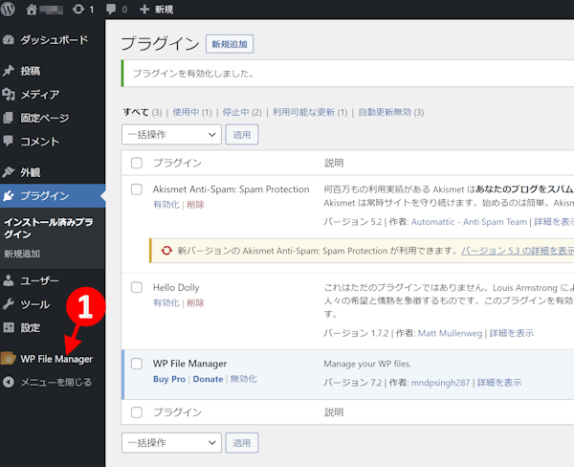This screenshot has width=574, height=467.
Task: Open ユーザー menu item
Action: point(39,280)
